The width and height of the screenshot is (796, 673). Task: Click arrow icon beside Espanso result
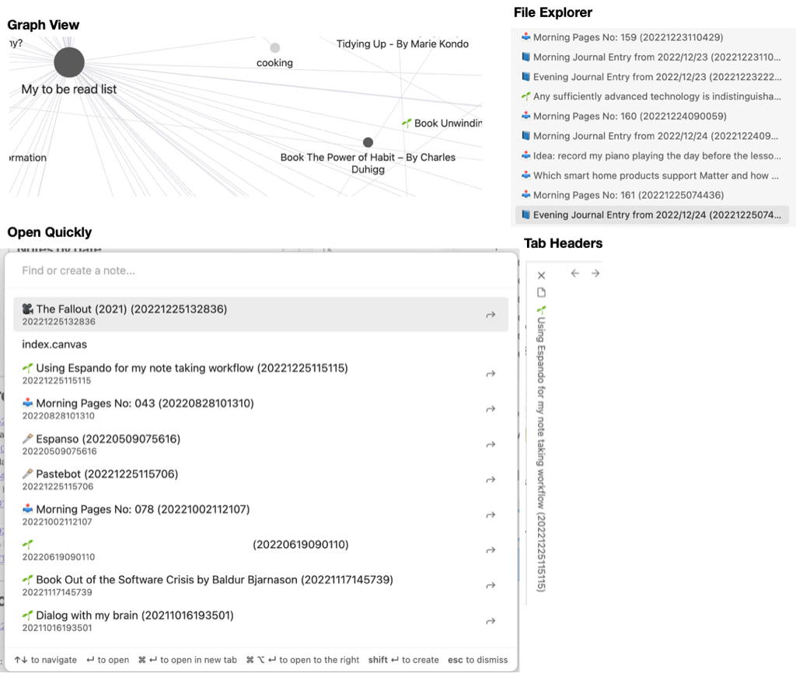pyautogui.click(x=491, y=445)
